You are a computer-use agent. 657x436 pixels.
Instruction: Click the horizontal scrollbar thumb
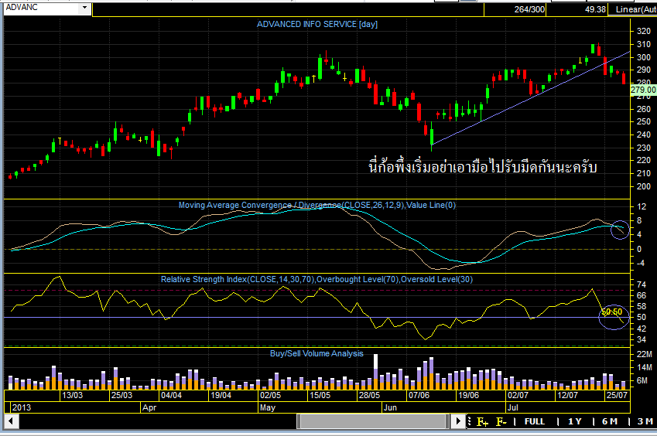point(372,421)
